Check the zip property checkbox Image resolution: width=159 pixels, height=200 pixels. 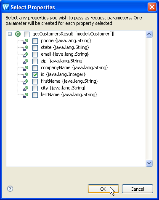(35, 61)
